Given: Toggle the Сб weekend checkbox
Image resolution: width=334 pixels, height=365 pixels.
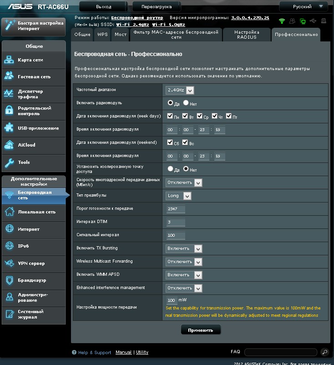Looking at the screenshot, I should click(x=170, y=142).
